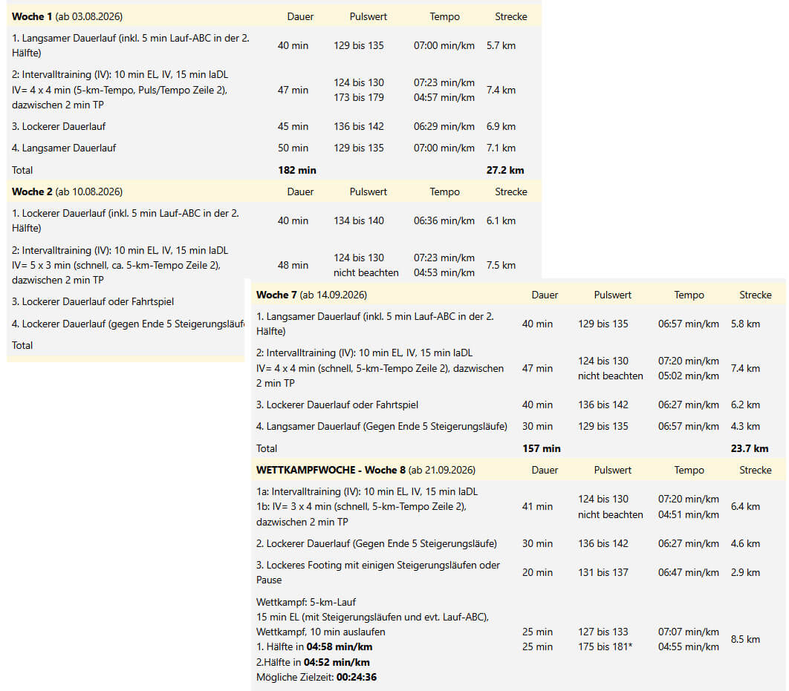Select Woche 2 Intervalltraining 5 x 3 min entry
This screenshot has height=691, width=789.
(120, 265)
